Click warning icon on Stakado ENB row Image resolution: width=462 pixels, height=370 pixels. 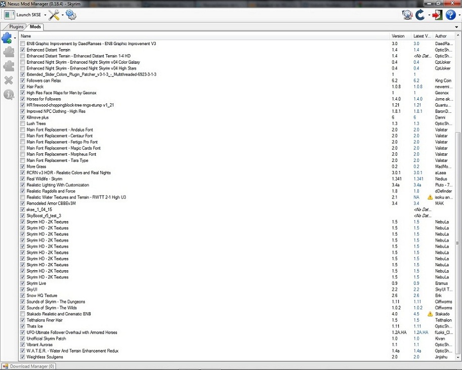430,314
